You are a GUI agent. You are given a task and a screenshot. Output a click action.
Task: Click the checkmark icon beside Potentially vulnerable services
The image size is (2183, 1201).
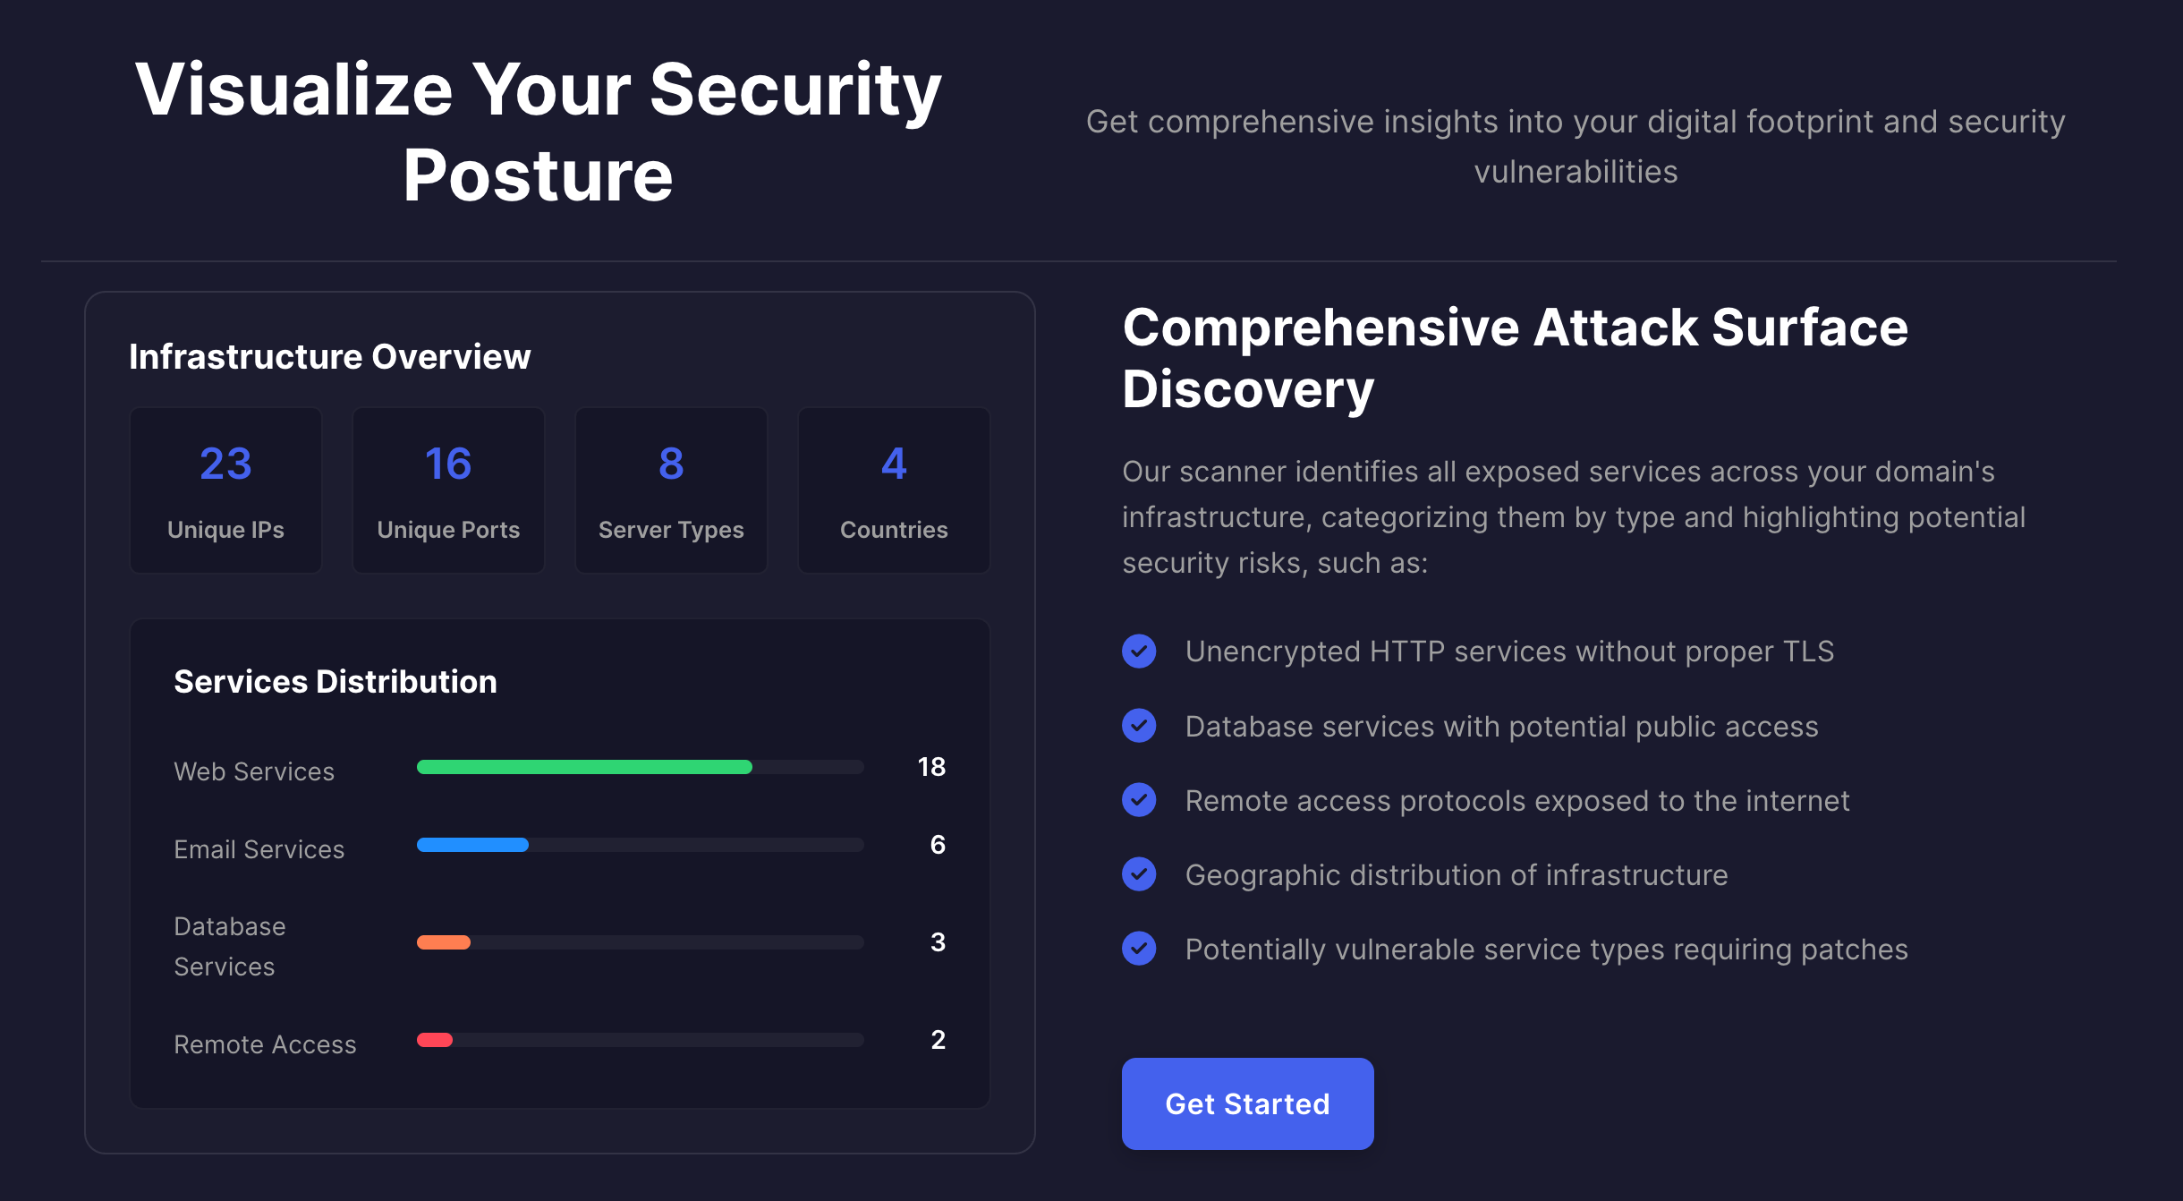click(x=1139, y=949)
